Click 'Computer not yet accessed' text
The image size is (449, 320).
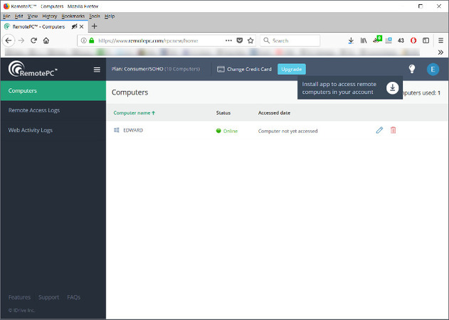(x=287, y=131)
